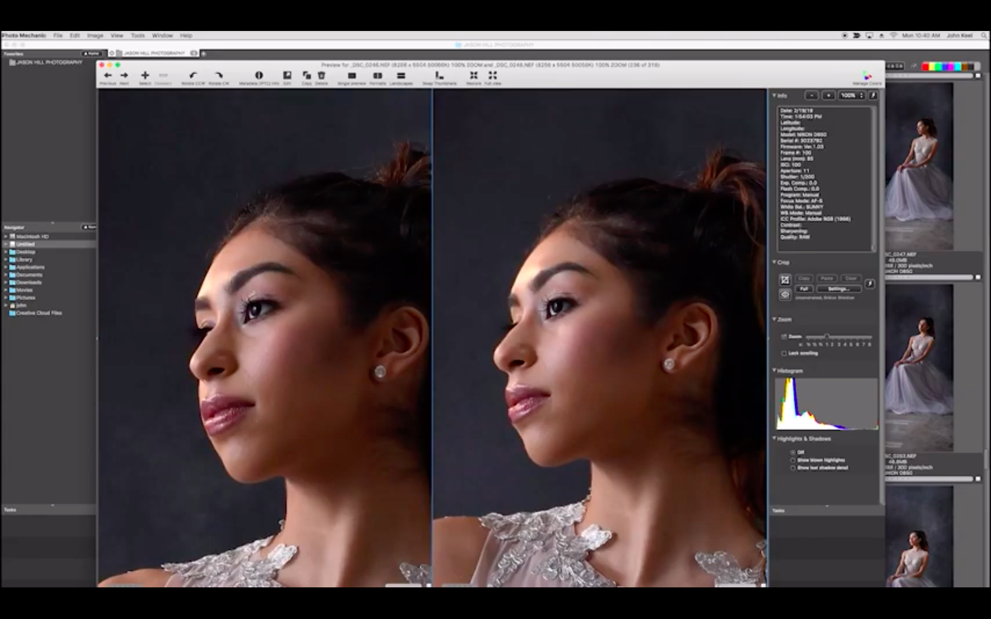Select Show blown highlights radio button
The width and height of the screenshot is (991, 619).
pyautogui.click(x=793, y=460)
